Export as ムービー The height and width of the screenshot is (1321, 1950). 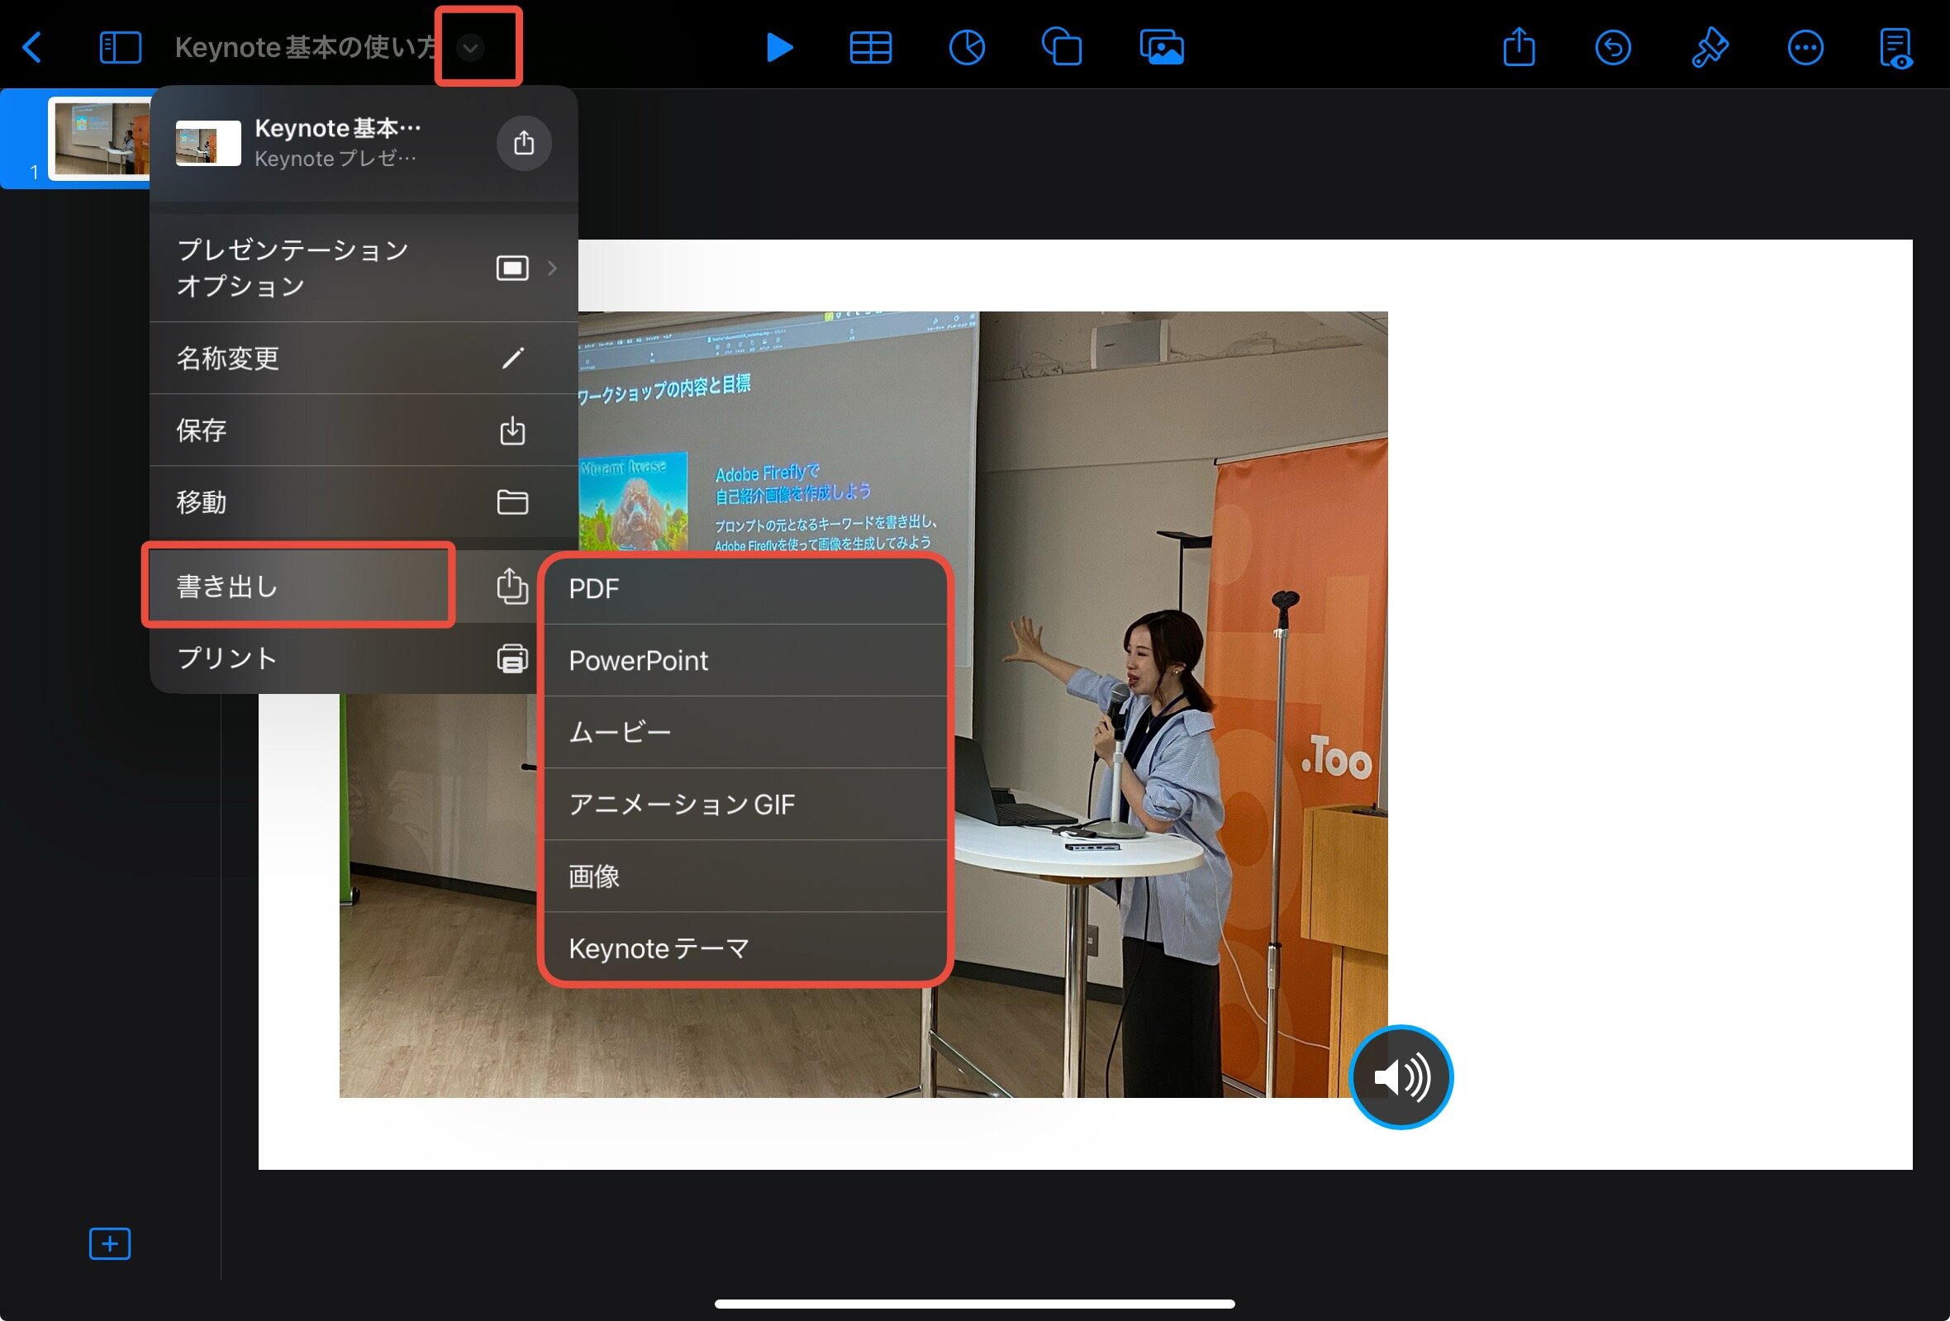tap(746, 732)
